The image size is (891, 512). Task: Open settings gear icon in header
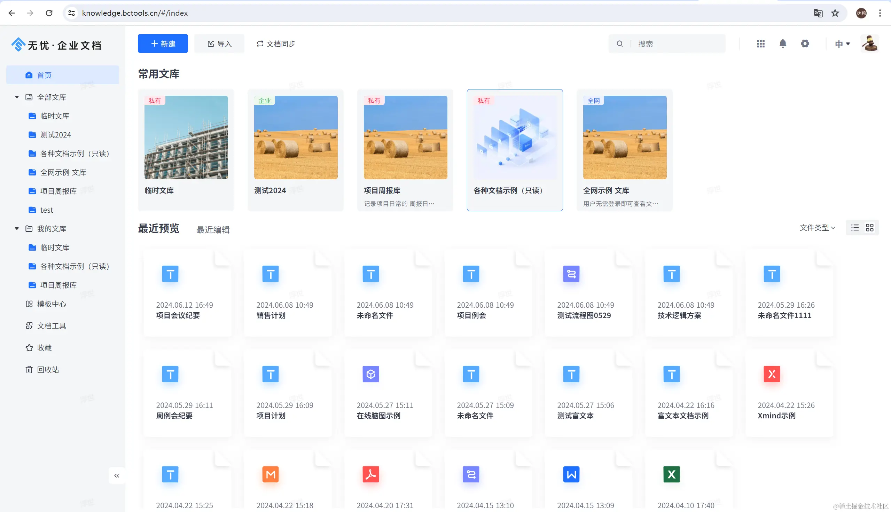point(805,44)
